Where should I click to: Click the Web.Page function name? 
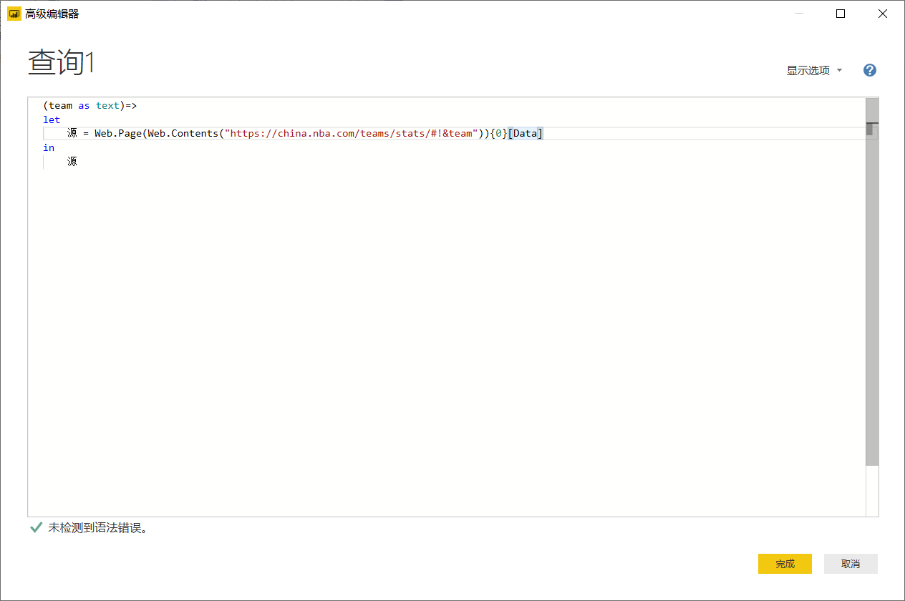(118, 133)
